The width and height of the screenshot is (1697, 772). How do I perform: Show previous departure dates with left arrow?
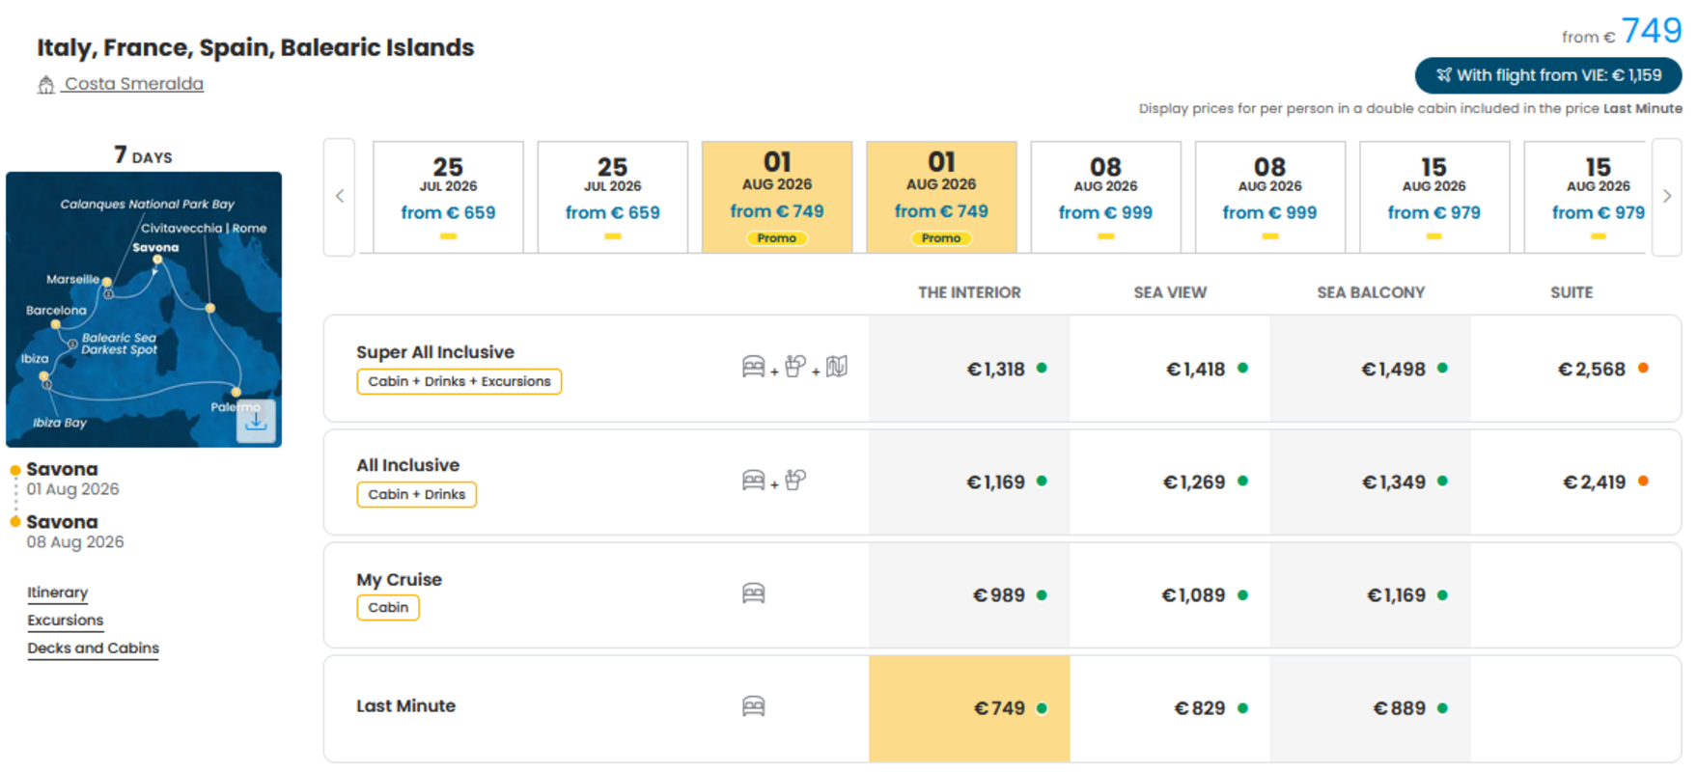340,197
